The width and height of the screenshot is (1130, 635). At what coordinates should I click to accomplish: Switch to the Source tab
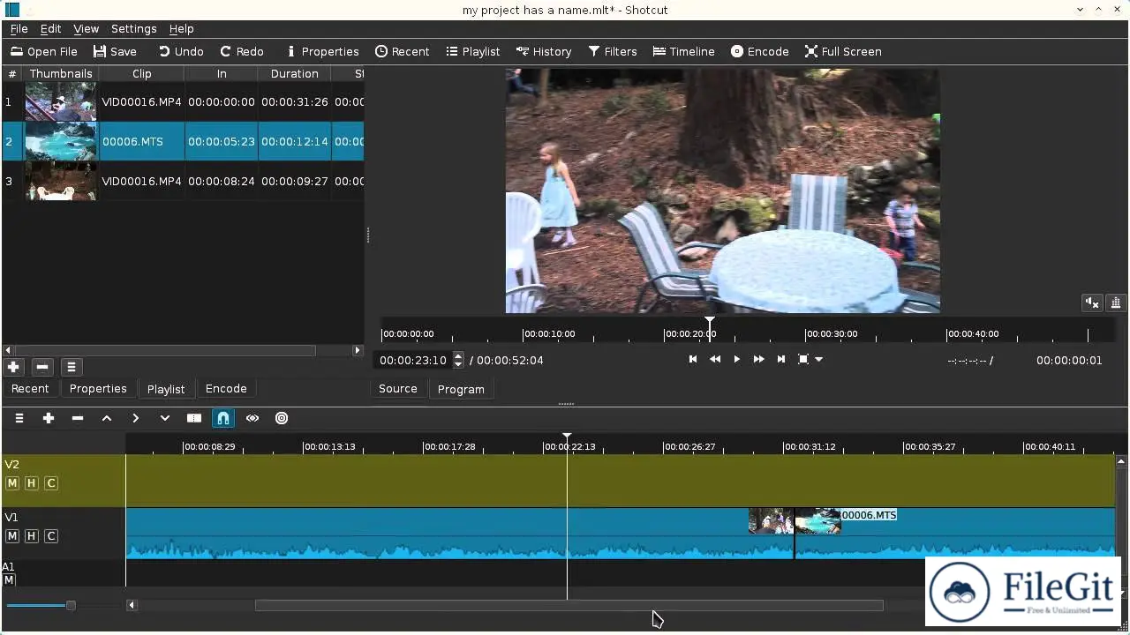coord(398,389)
